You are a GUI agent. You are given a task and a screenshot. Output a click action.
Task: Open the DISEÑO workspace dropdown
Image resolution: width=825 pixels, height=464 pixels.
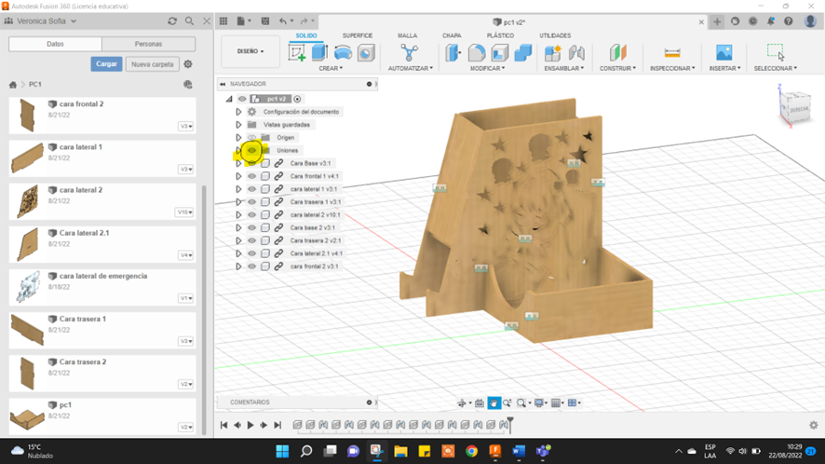point(250,51)
